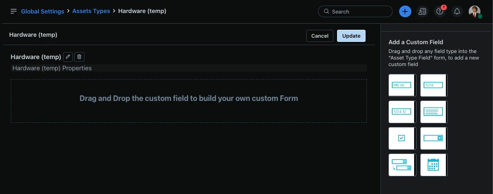Image resolution: width=493 pixels, height=194 pixels.
Task: Select the single-line text field tile (HELLO)
Action: (x=402, y=85)
